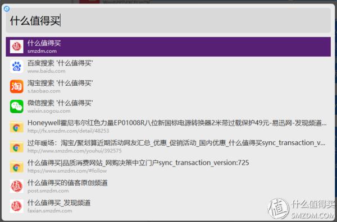Click the green WeChat icon
Image resolution: width=337 pixels, height=222 pixels.
point(16,107)
